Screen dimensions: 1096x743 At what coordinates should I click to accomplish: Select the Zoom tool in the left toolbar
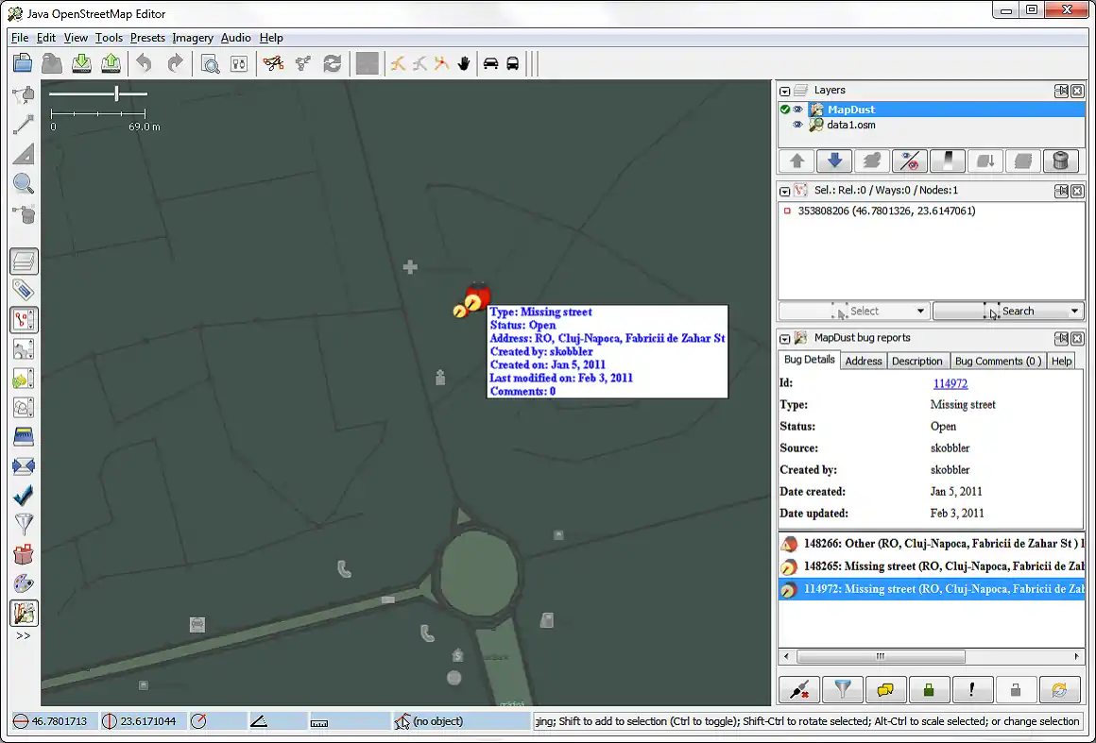[23, 183]
